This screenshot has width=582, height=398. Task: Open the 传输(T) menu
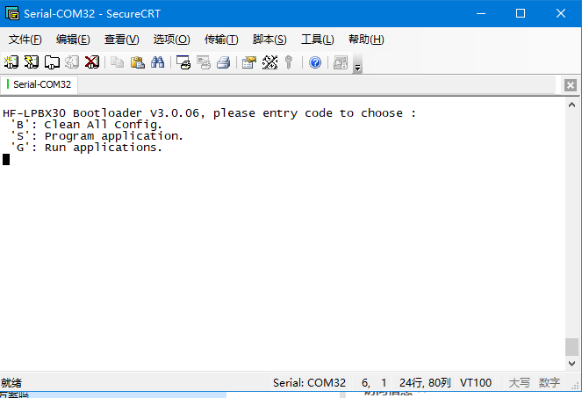pos(221,39)
